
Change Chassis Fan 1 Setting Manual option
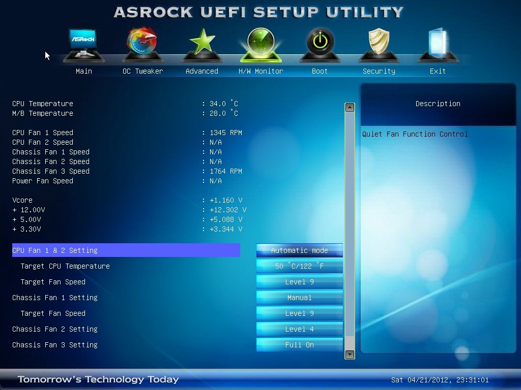[x=299, y=298]
